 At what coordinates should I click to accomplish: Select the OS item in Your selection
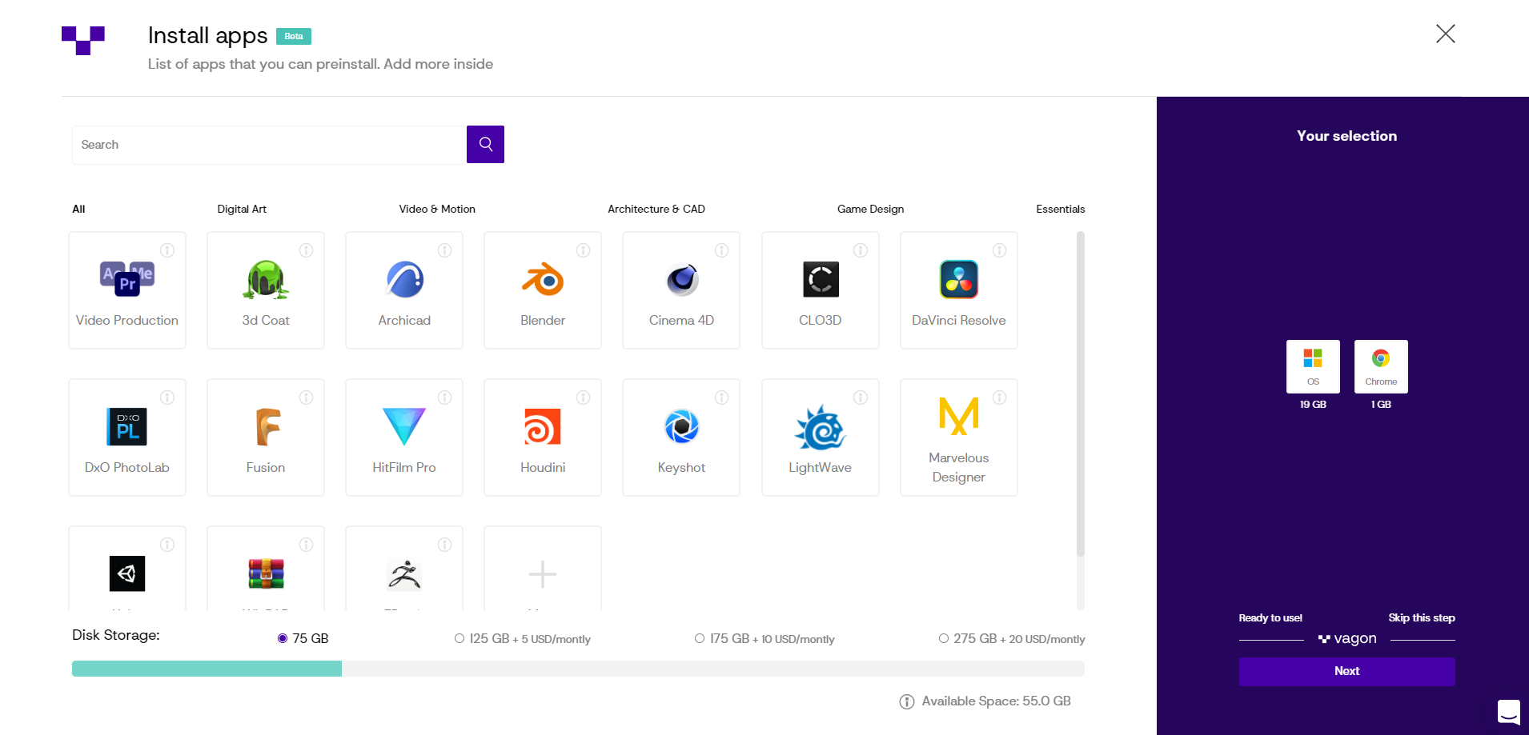point(1313,366)
